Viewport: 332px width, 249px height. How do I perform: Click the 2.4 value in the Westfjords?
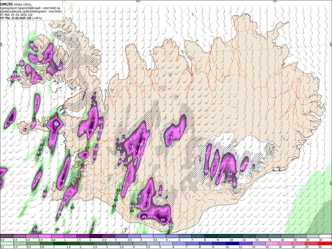tap(48, 56)
